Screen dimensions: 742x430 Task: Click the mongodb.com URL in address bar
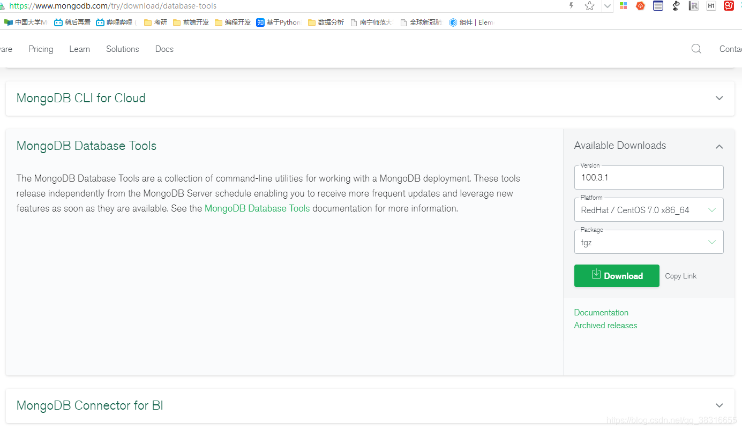coord(113,6)
